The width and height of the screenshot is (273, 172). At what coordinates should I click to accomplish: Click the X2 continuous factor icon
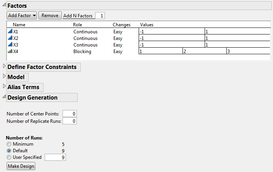click(x=10, y=38)
